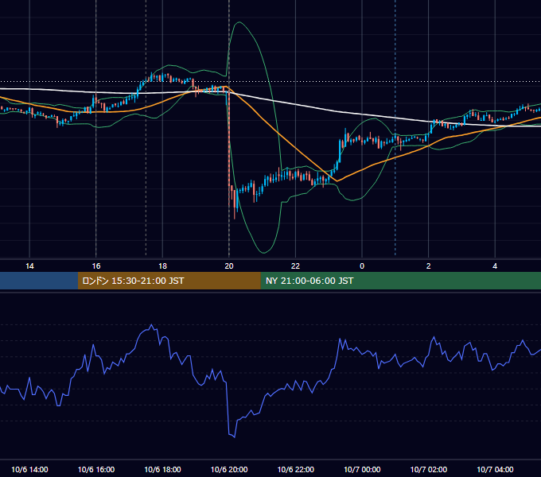Click the blue session bar before London
This screenshot has height=477, width=541.
click(x=39, y=281)
